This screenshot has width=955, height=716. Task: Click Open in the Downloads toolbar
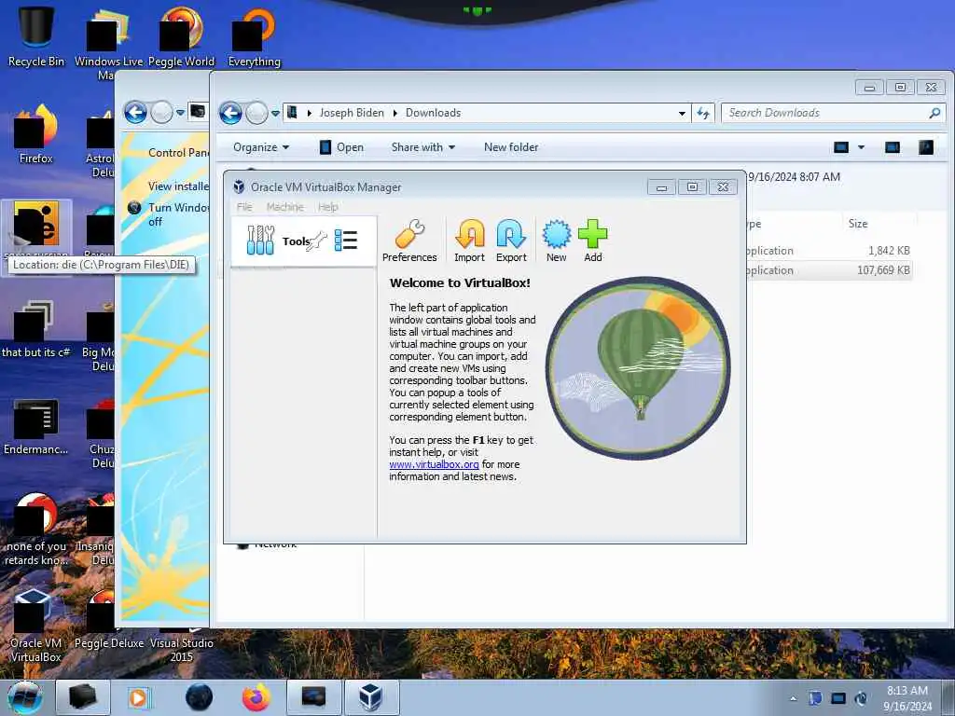click(x=341, y=147)
